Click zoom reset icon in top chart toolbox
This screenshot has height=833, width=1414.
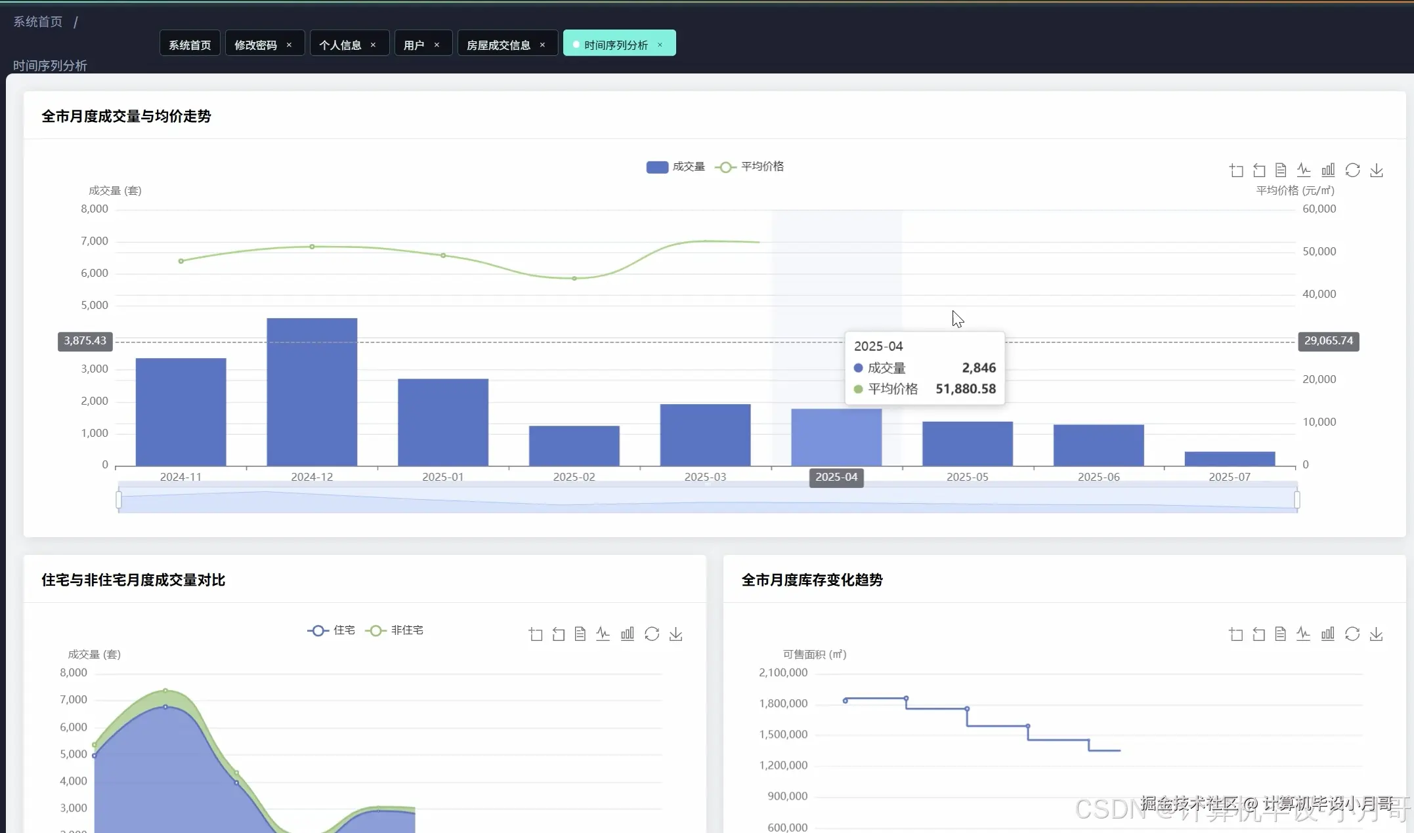click(x=1259, y=171)
